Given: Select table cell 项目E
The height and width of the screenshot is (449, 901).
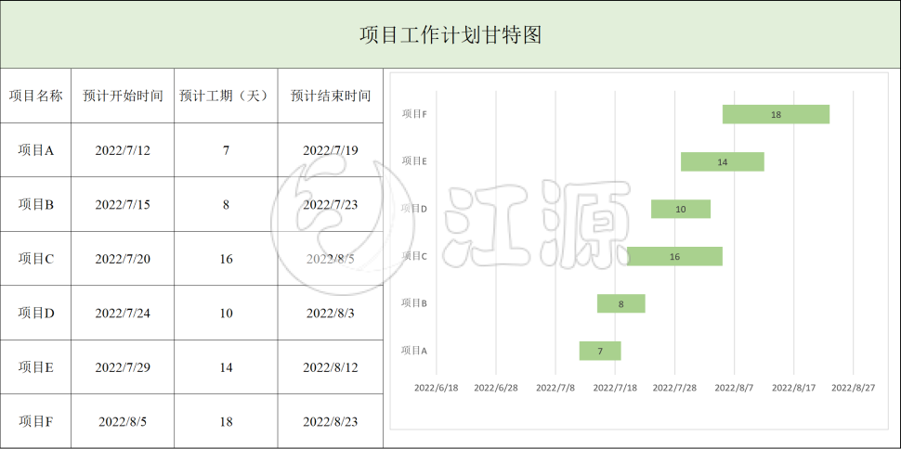Looking at the screenshot, I should point(35,367).
